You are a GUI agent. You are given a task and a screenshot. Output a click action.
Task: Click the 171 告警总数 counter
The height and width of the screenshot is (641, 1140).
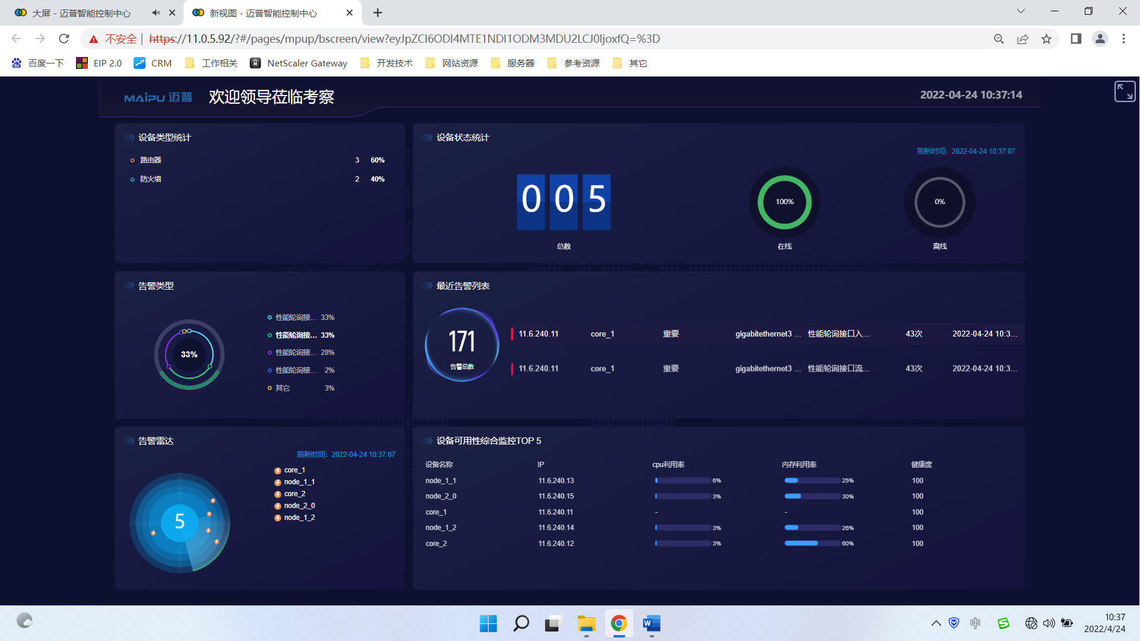(x=462, y=345)
